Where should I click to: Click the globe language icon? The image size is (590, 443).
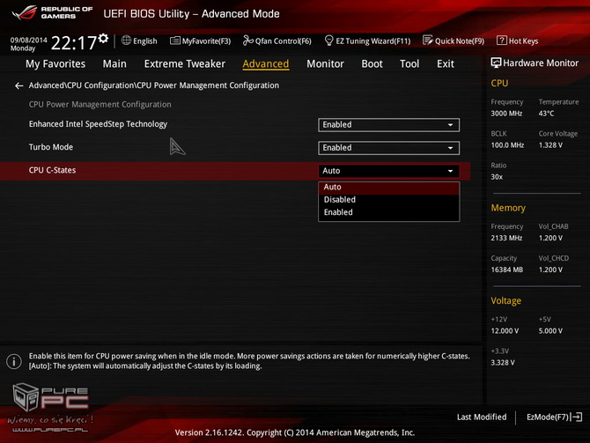126,41
